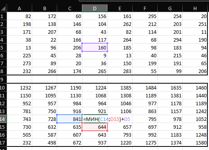Click cell B3 with value 207
This screenshot has height=150, width=209.
[45, 32]
